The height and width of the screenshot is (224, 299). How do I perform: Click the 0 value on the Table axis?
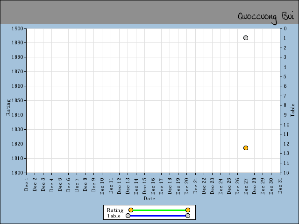(285, 28)
